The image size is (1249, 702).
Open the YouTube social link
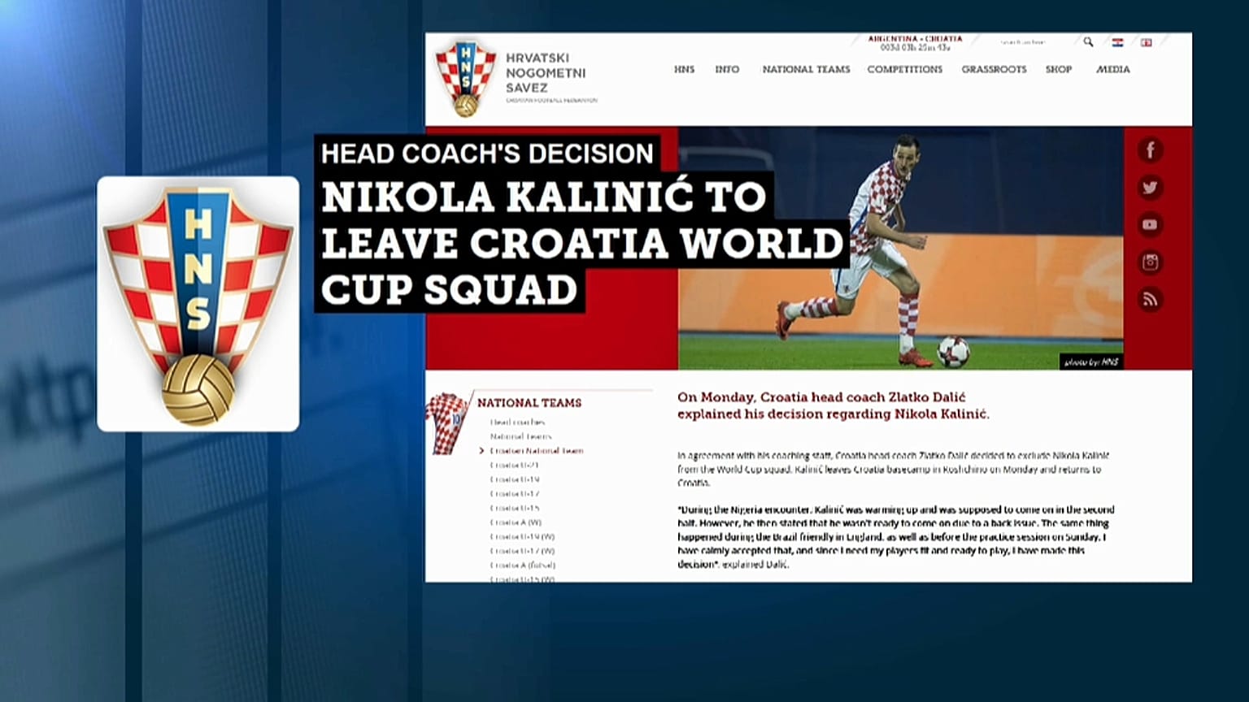1150,225
